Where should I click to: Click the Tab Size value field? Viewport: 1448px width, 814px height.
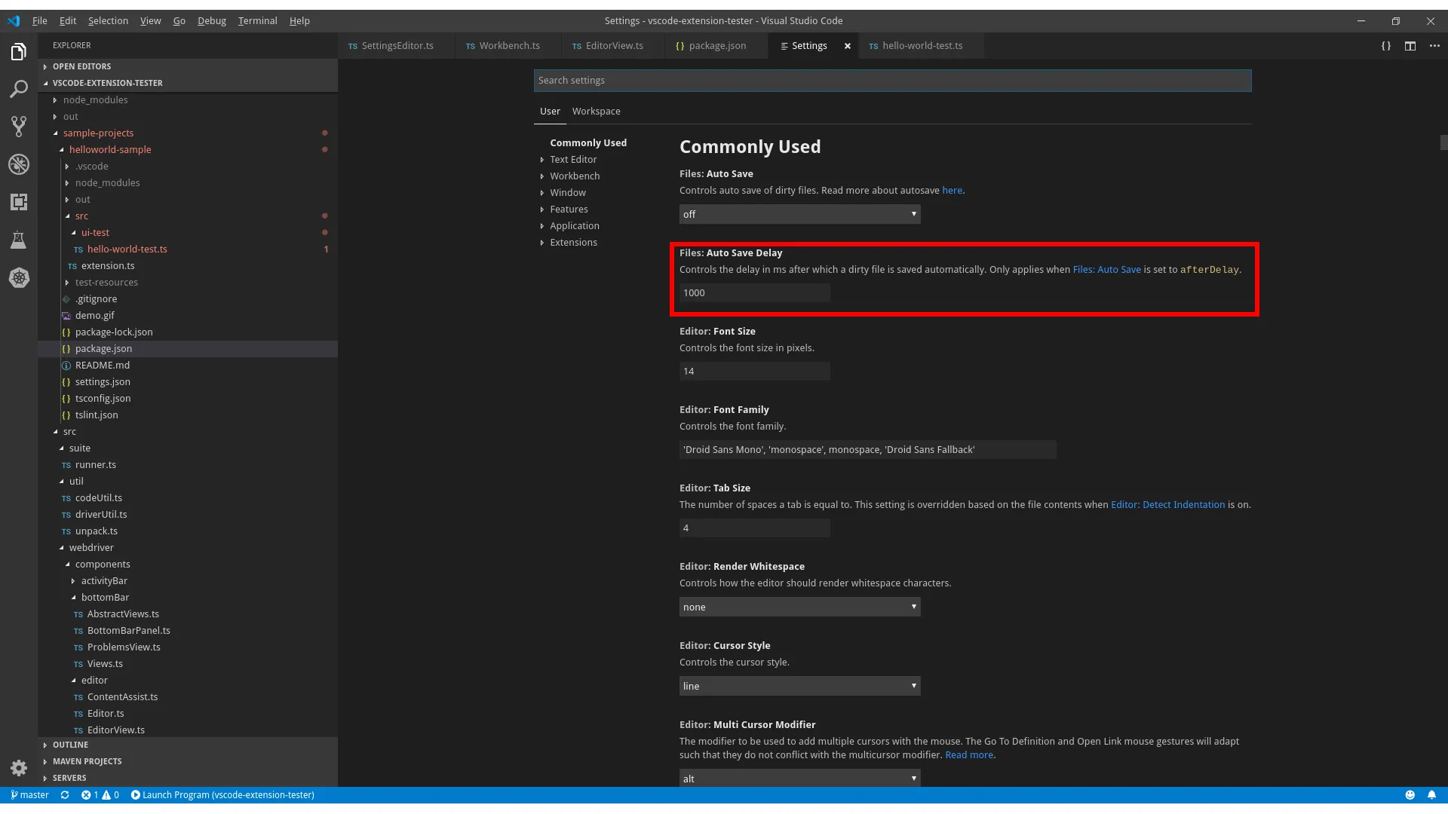755,528
